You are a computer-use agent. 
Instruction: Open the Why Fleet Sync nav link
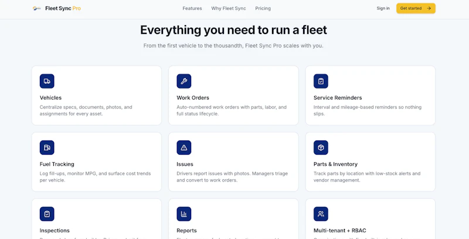(229, 8)
